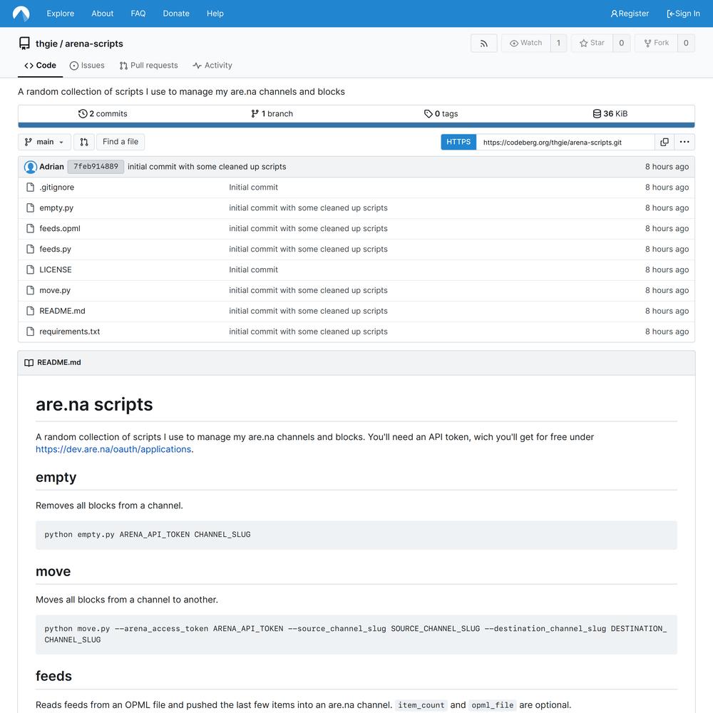Open the dev.are.na oauth applications link
This screenshot has height=713, width=713.
[113, 449]
